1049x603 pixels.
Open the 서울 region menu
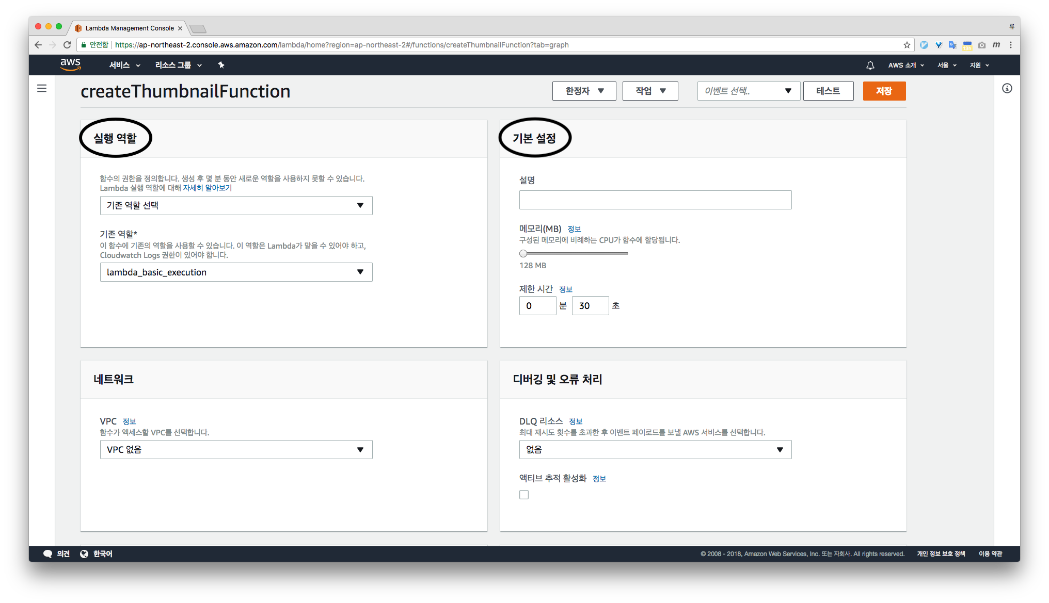click(947, 65)
